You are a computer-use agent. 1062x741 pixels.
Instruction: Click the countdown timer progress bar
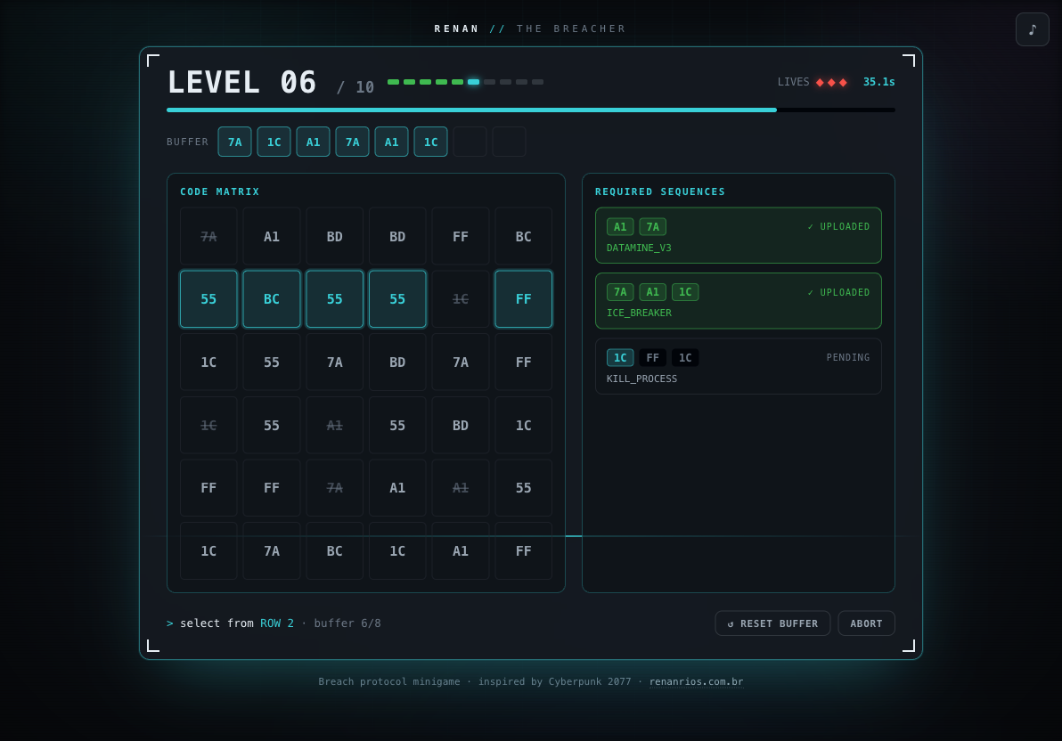pyautogui.click(x=531, y=110)
